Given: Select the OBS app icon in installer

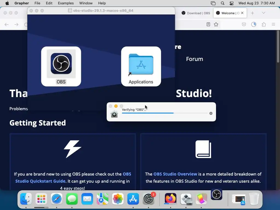Looking at the screenshot, I should tap(61, 63).
